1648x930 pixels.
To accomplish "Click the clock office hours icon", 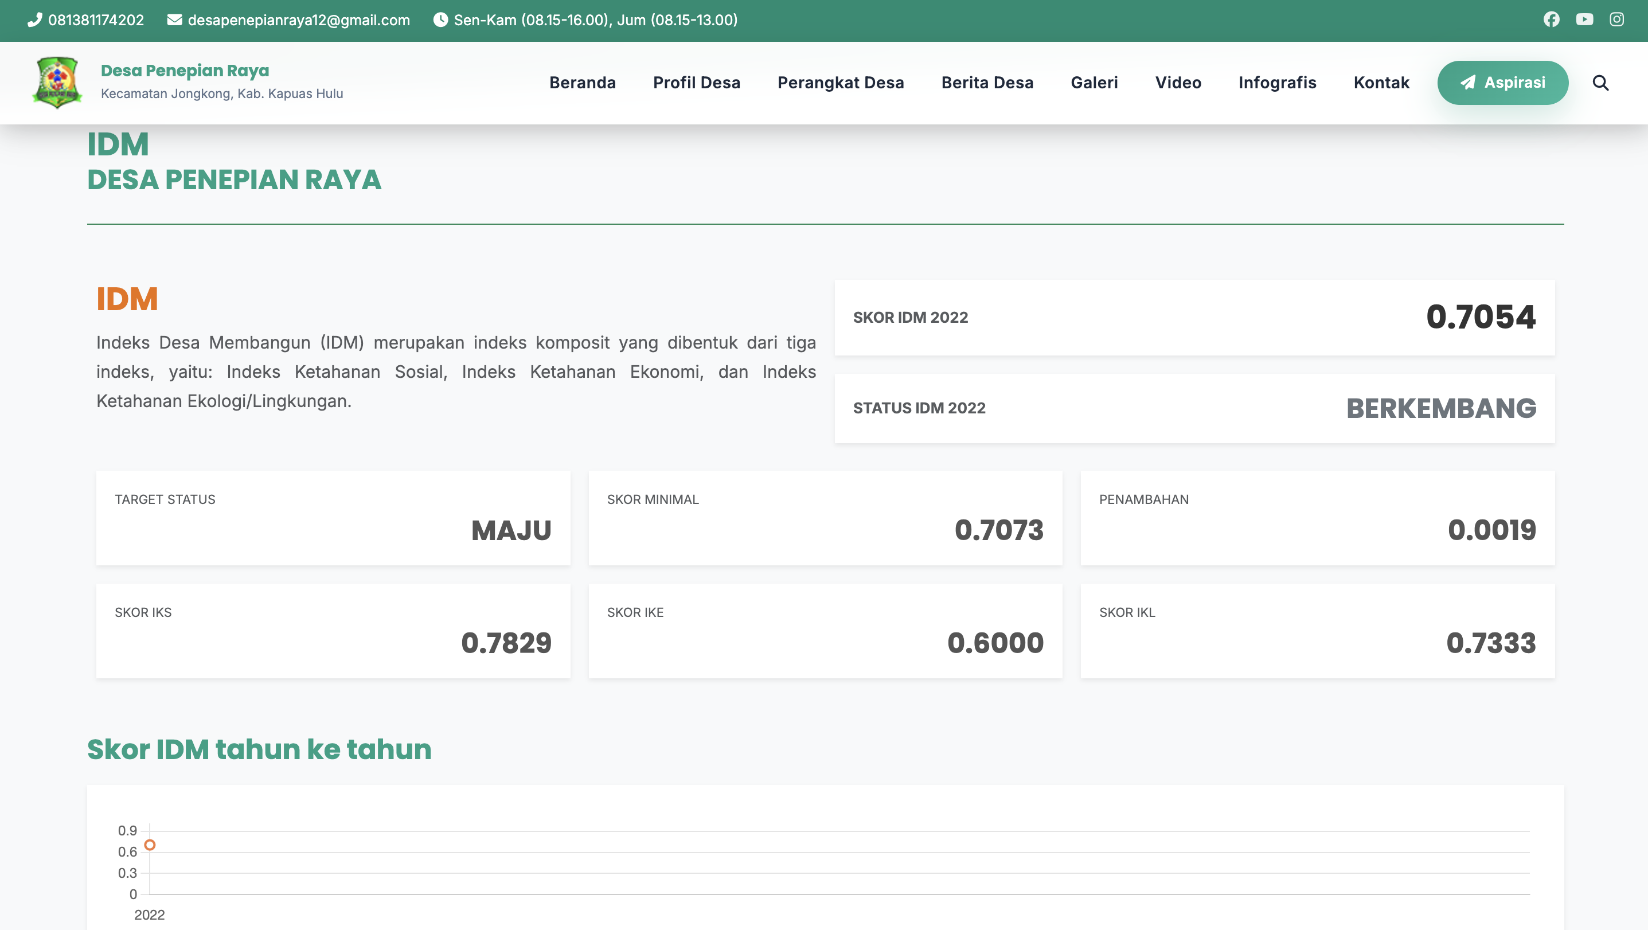I will pyautogui.click(x=440, y=20).
